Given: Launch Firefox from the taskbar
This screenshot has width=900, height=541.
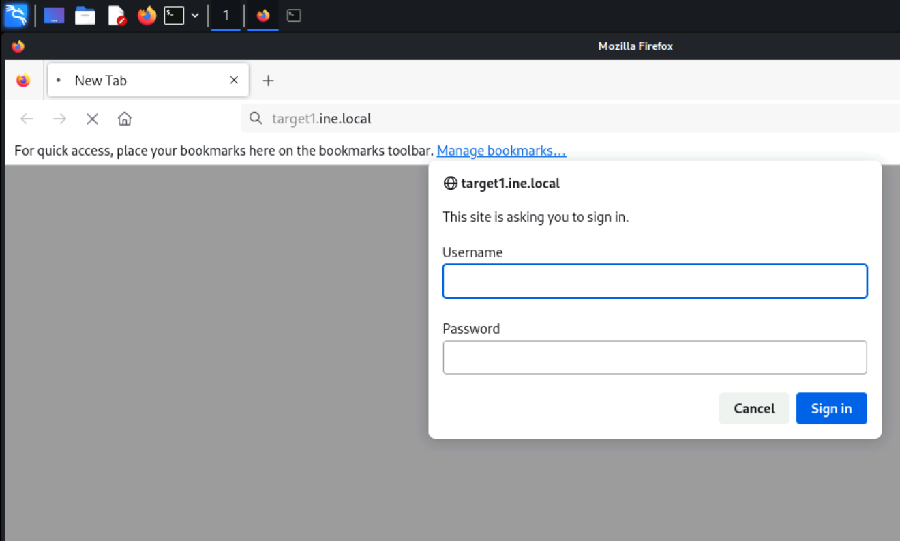Looking at the screenshot, I should point(146,15).
